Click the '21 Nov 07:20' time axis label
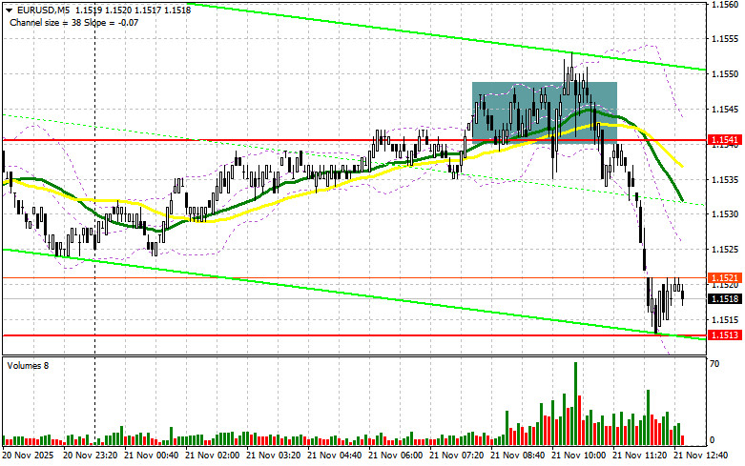Viewport: 745px width, 466px height. [x=457, y=456]
